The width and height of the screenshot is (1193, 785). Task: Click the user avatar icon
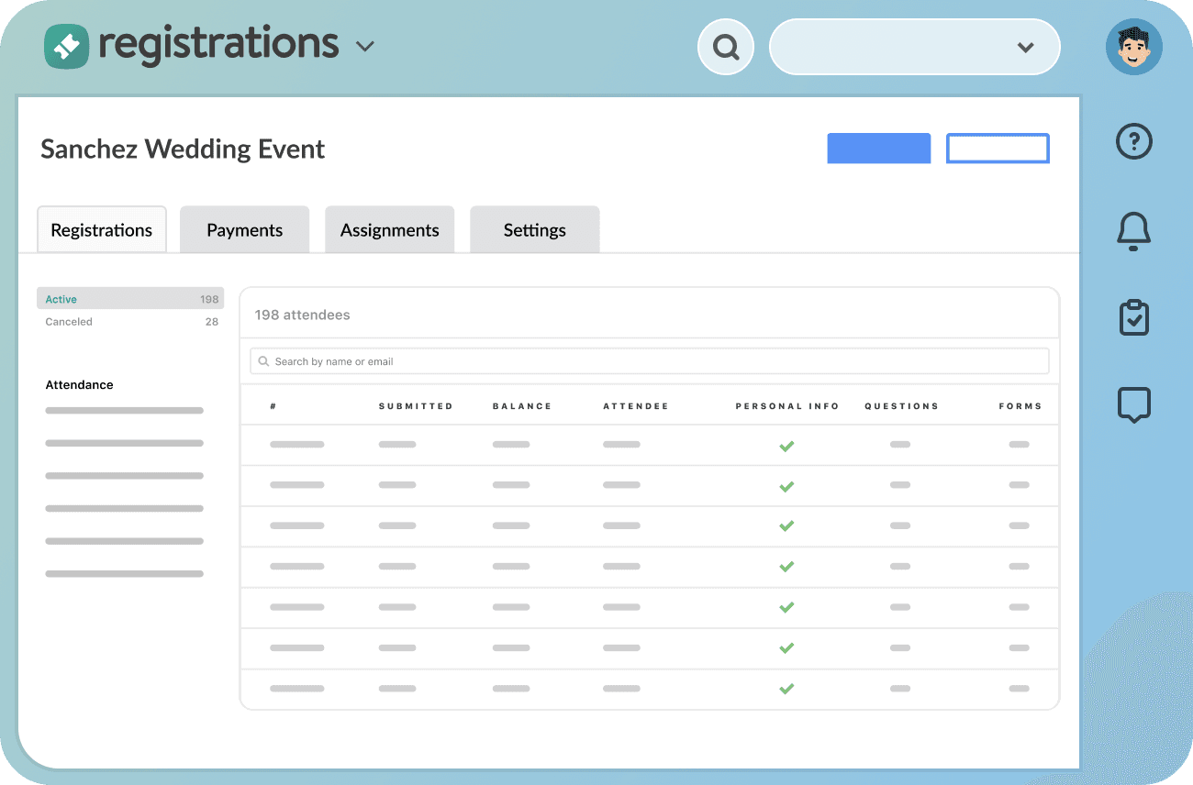coord(1133,46)
